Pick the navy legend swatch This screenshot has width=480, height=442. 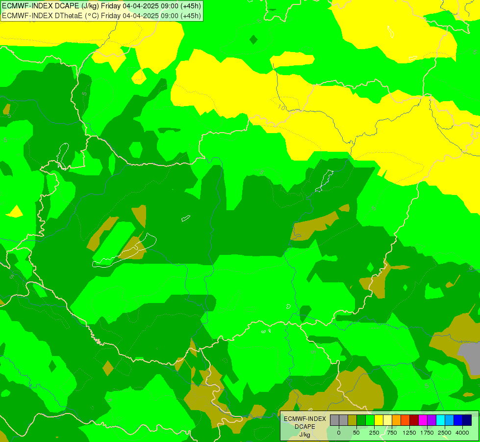pyautogui.click(x=467, y=420)
